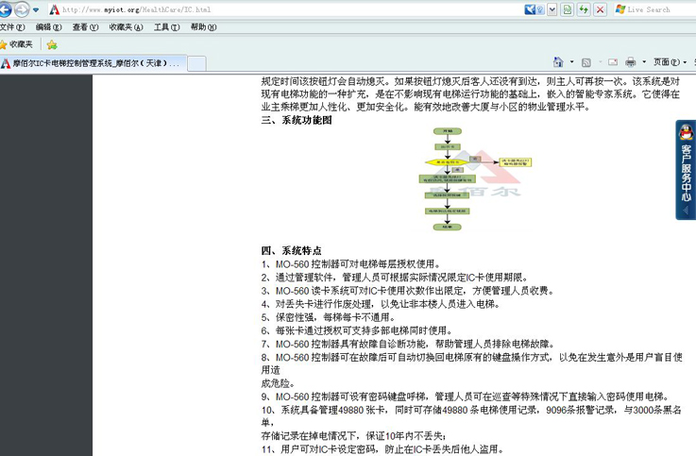
Task: Click the add-to-favorites star icon
Action: 52,44
